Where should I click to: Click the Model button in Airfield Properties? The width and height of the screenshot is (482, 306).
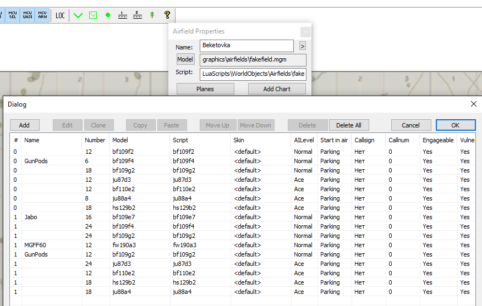pos(185,59)
